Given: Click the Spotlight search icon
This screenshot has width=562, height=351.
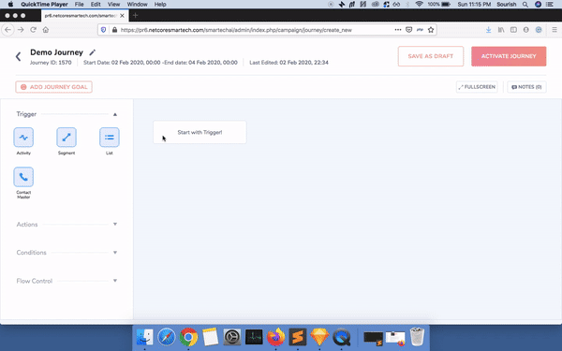Looking at the screenshot, I should coord(525,5).
